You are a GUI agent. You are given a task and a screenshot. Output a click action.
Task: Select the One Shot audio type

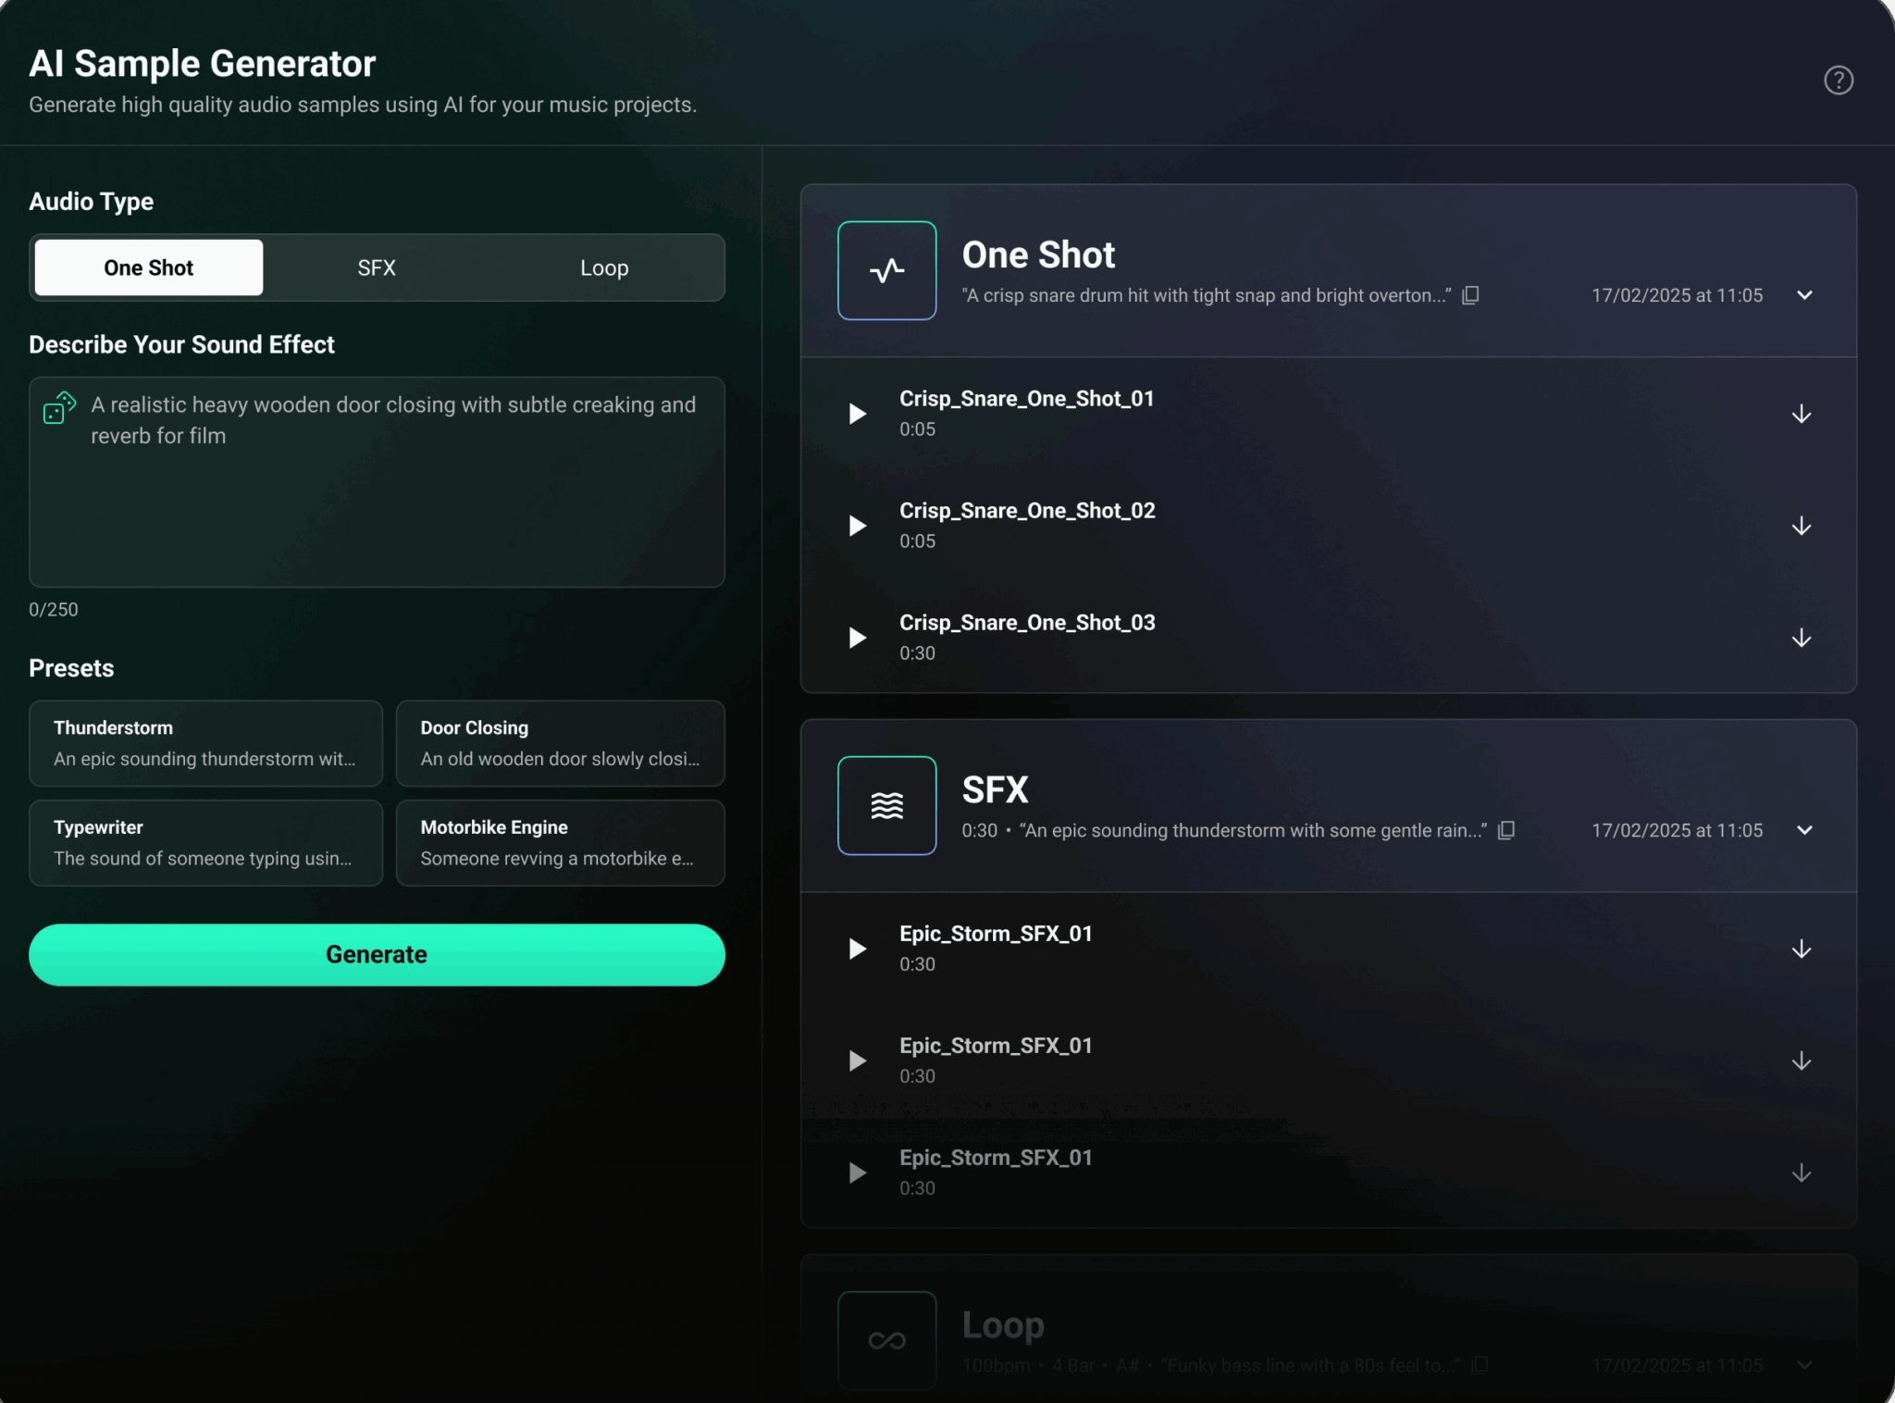(147, 267)
